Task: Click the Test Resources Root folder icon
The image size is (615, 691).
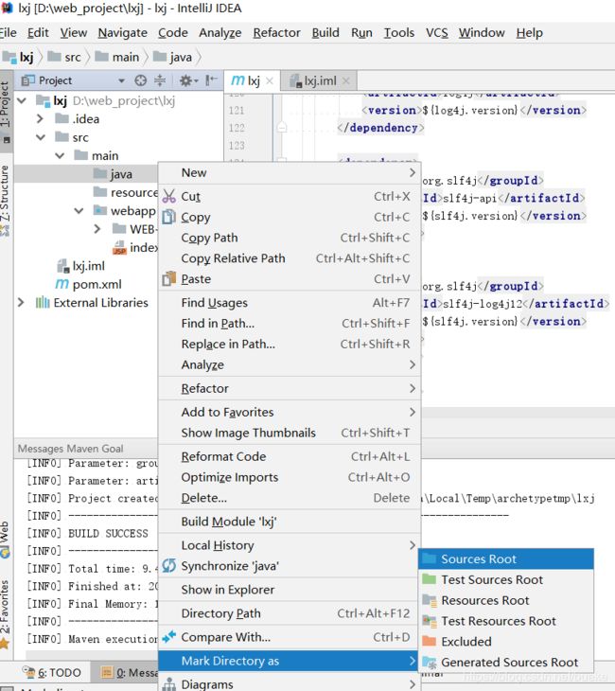Action: (x=429, y=621)
